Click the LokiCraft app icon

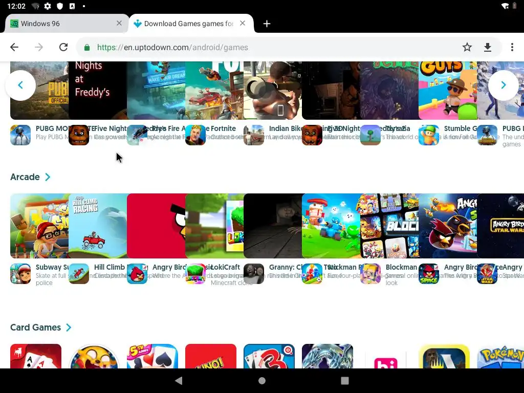[x=195, y=274]
